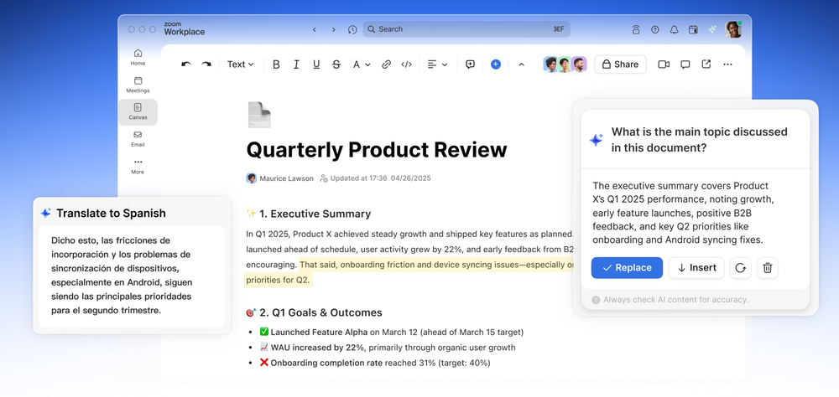The height and width of the screenshot is (397, 839).
Task: Click the Redo arrow in toolbar
Action: (x=206, y=64)
